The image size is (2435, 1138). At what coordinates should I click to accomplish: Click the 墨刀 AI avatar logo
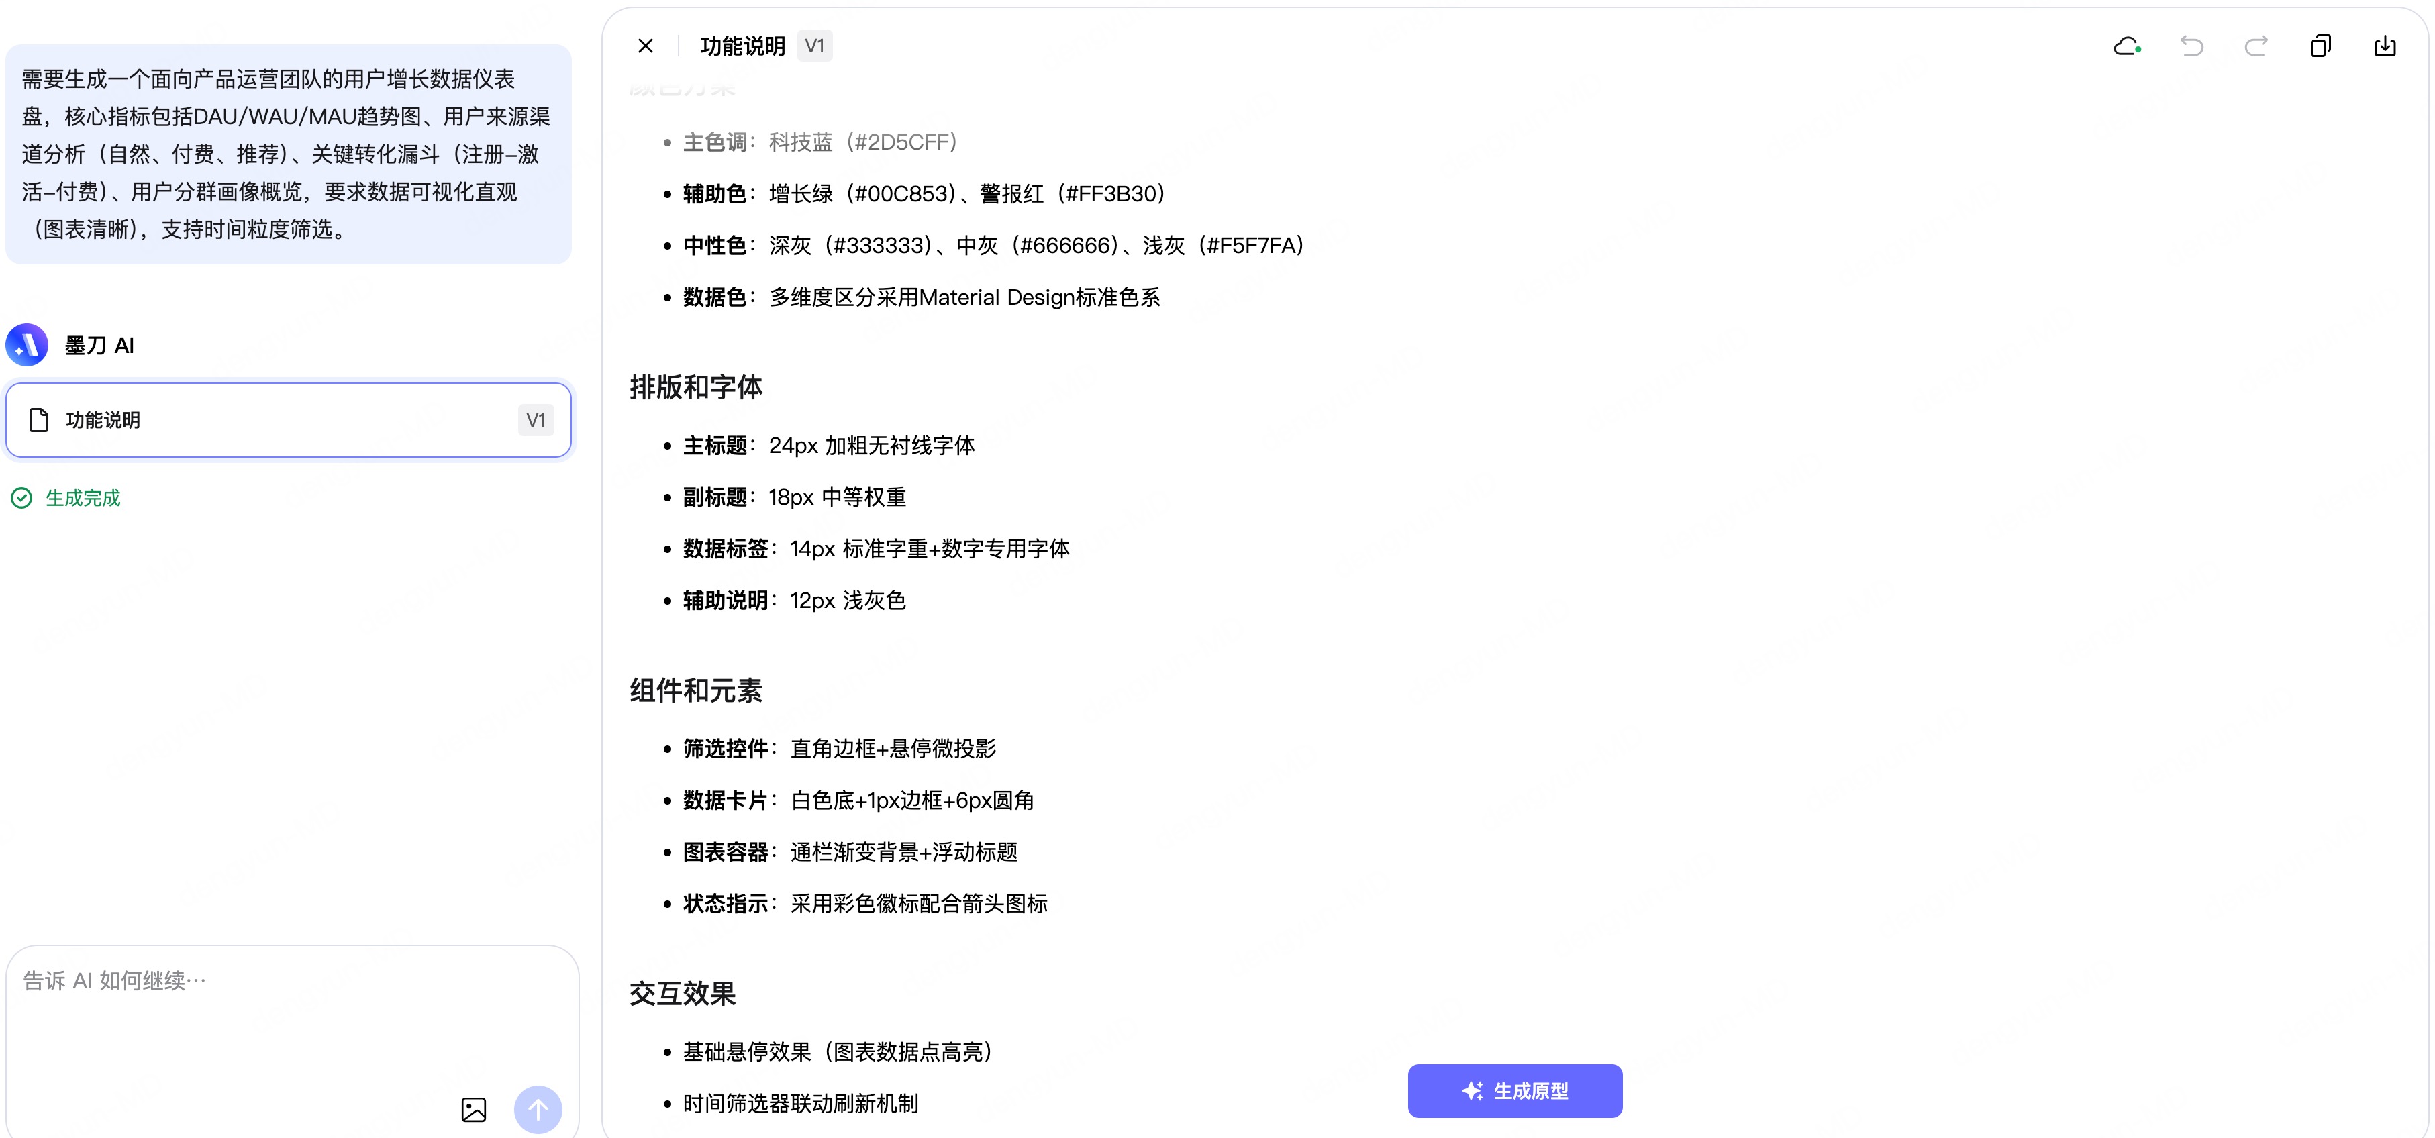tap(28, 345)
